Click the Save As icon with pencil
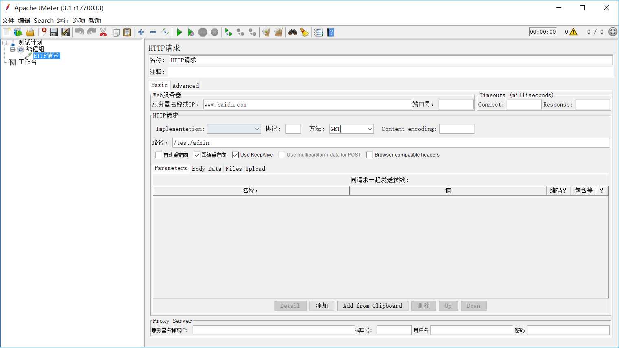 [66, 32]
